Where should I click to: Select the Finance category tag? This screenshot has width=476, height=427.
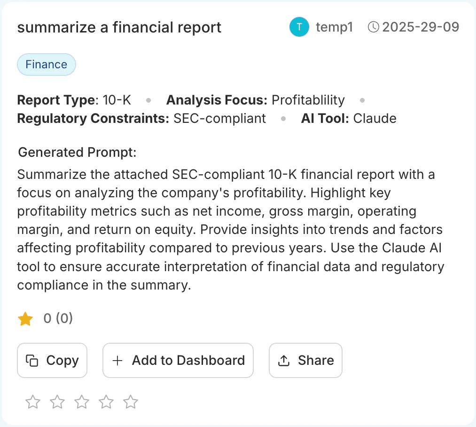coord(47,64)
